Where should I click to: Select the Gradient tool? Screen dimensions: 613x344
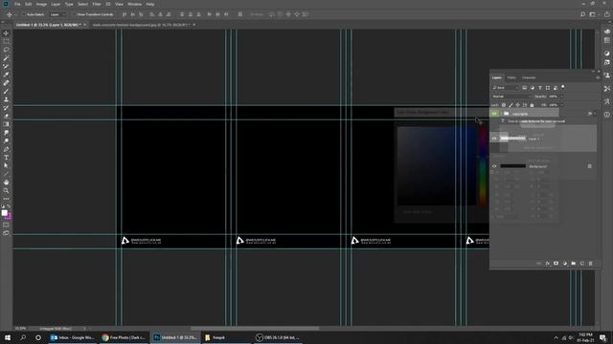click(x=6, y=124)
